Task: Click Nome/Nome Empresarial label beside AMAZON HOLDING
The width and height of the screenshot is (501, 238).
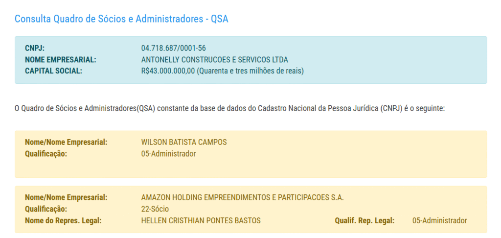Action: [x=66, y=197]
